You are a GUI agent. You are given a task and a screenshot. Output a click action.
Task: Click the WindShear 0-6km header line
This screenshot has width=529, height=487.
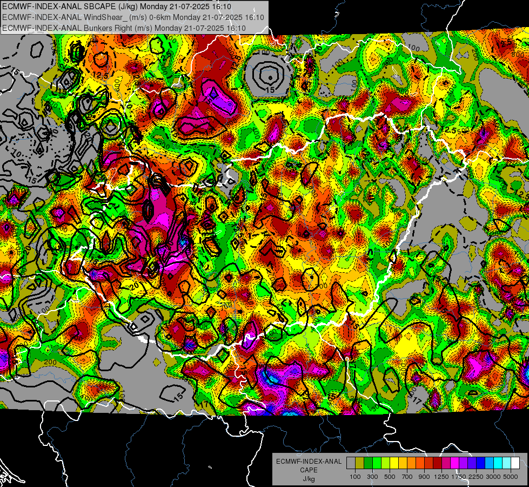point(133,17)
